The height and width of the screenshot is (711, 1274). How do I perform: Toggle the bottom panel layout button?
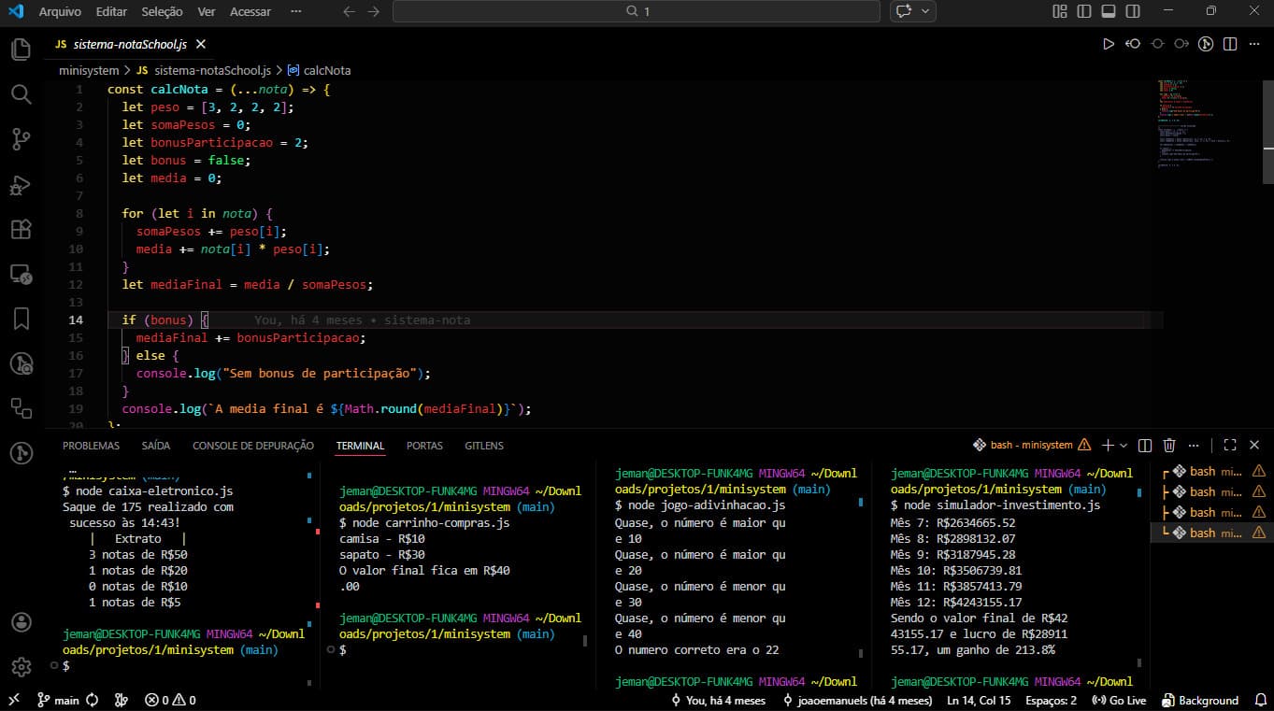(1109, 11)
